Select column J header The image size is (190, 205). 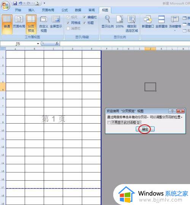(150, 49)
